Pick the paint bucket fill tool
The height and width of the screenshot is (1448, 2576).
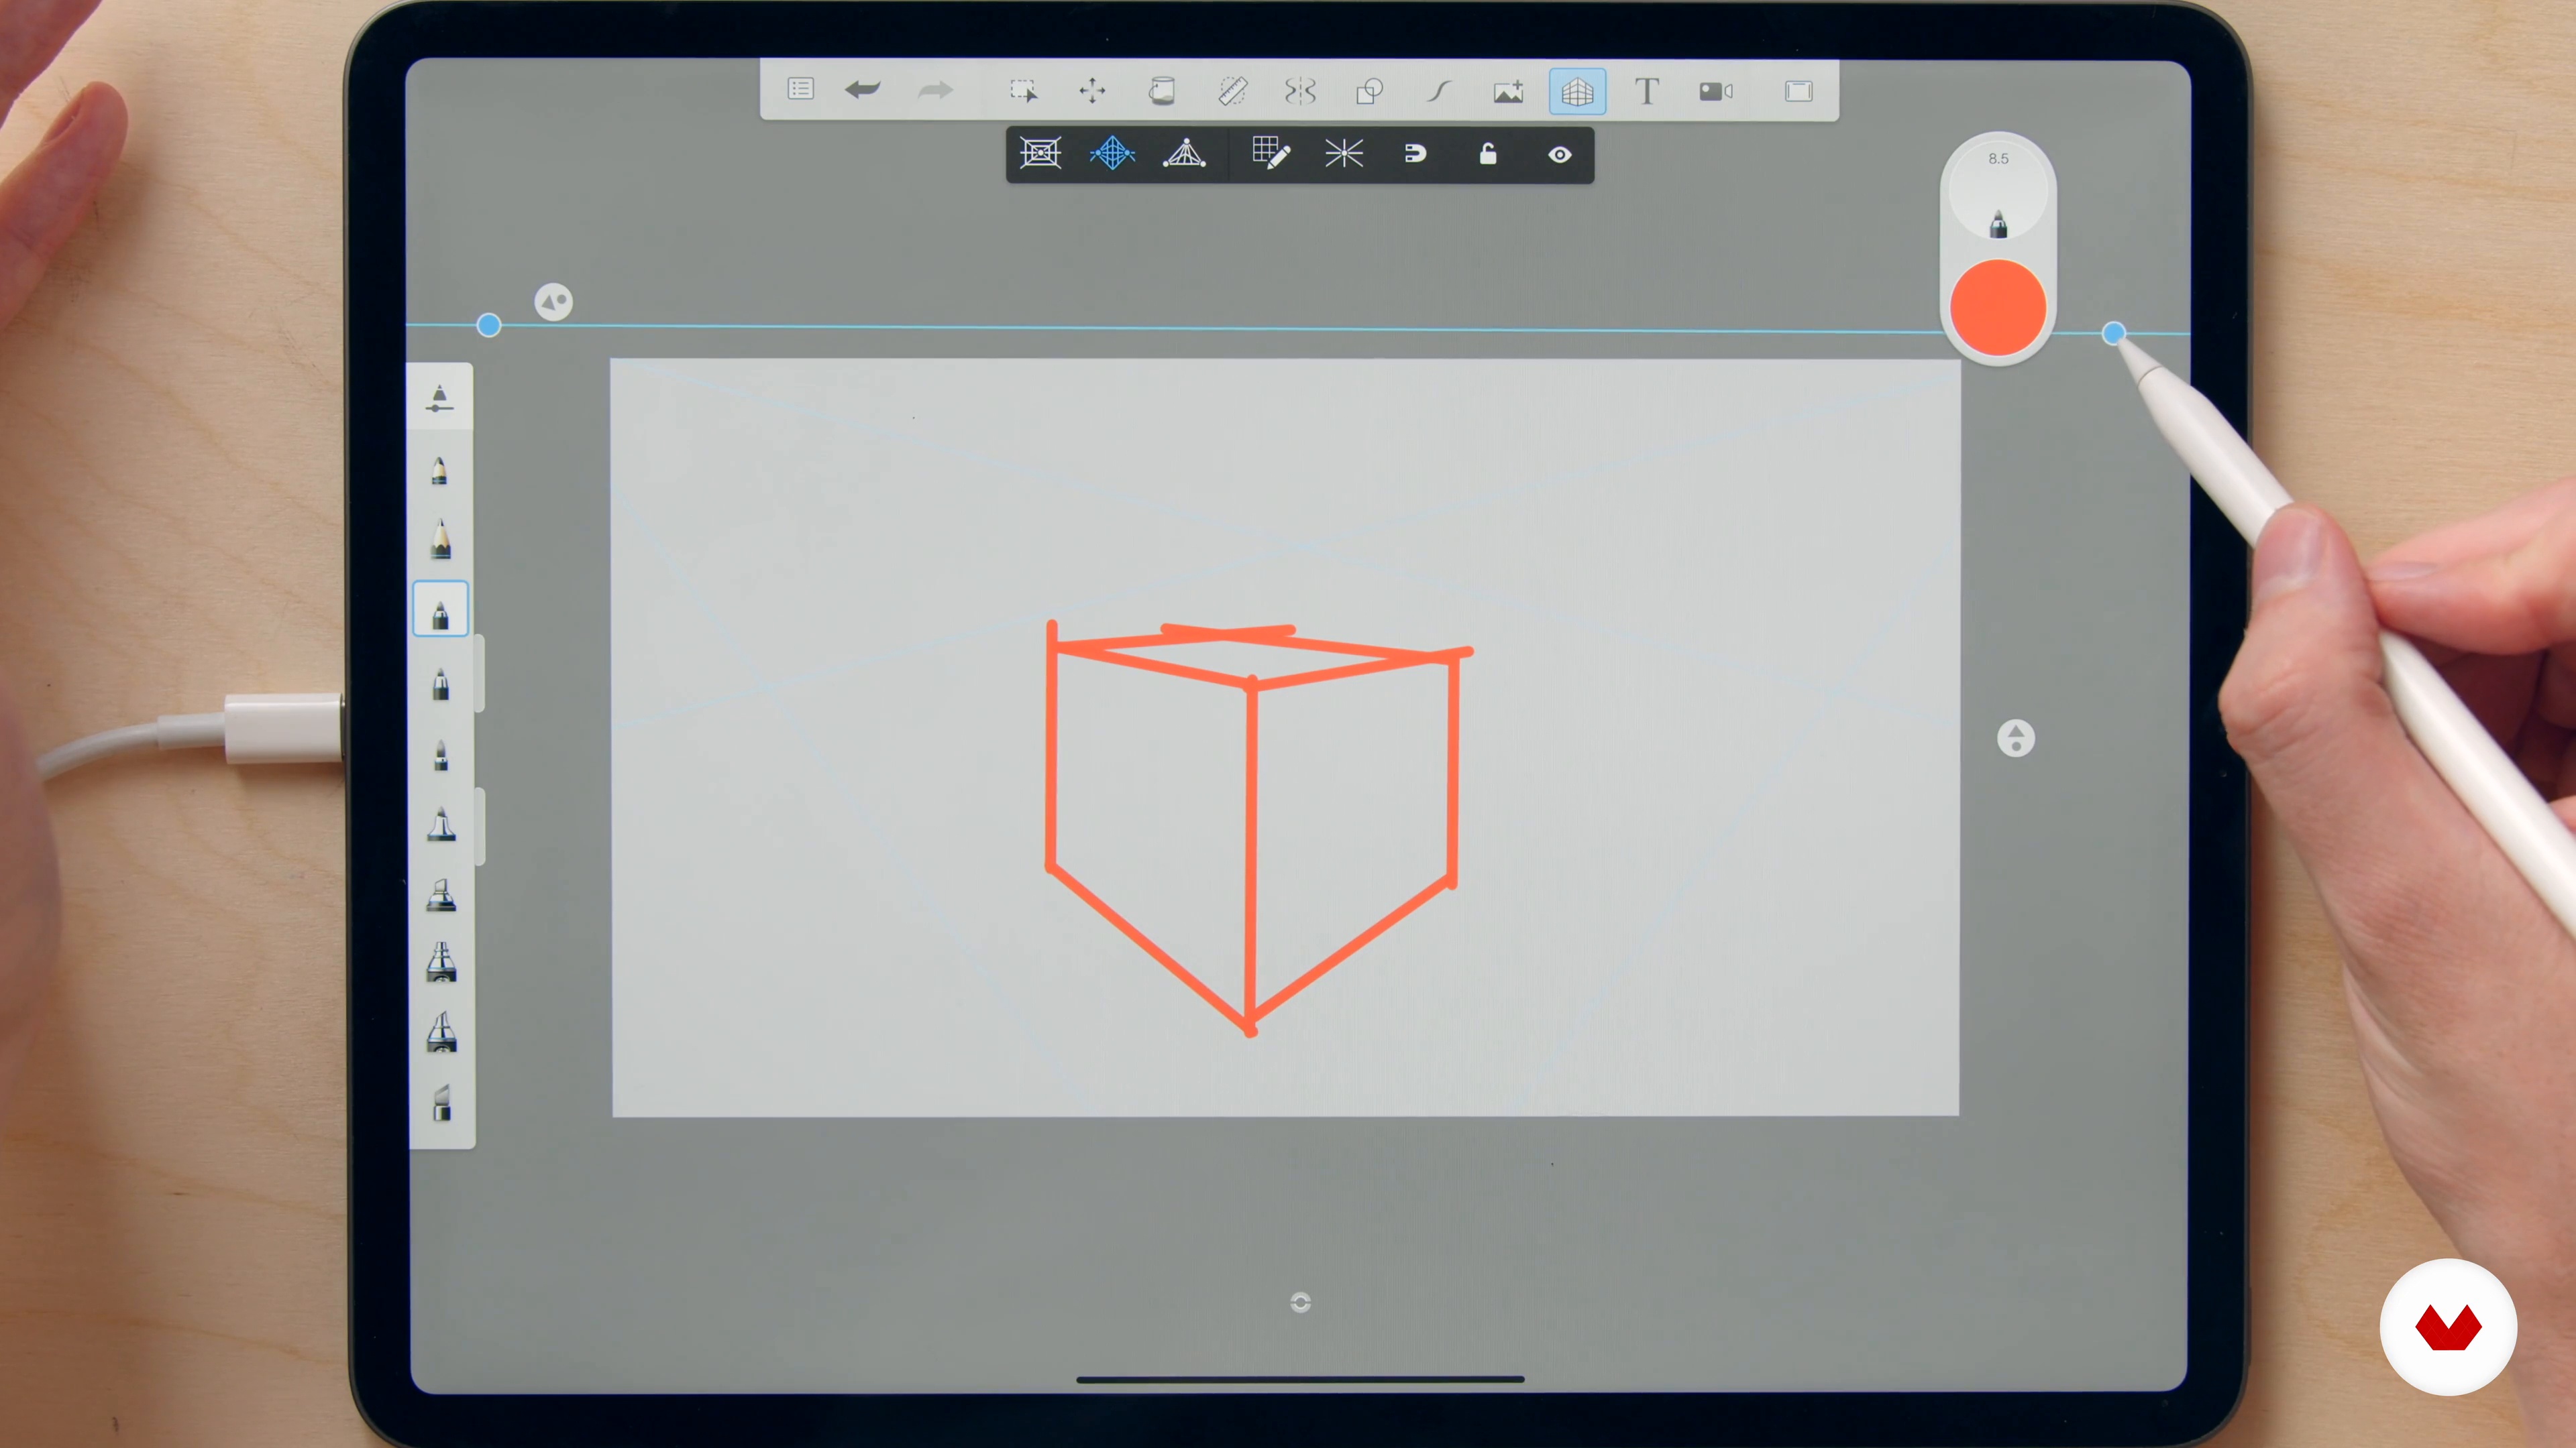pyautogui.click(x=1161, y=91)
